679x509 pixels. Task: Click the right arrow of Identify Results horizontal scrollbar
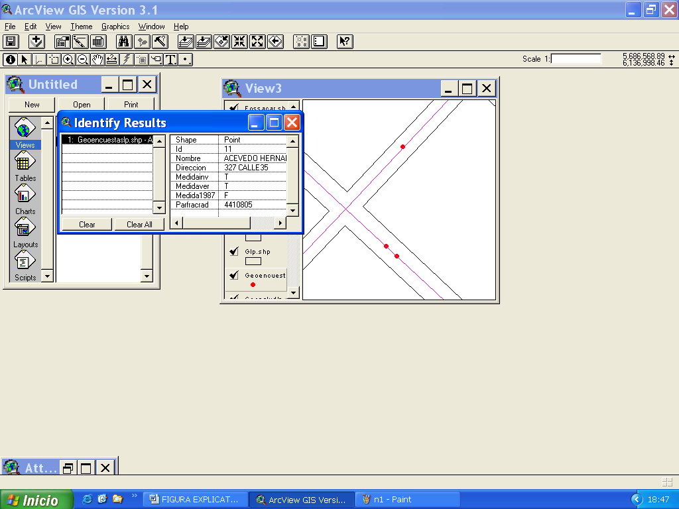(280, 223)
